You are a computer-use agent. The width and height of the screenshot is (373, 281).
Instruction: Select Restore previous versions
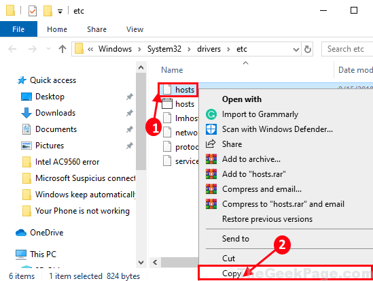[267, 219]
